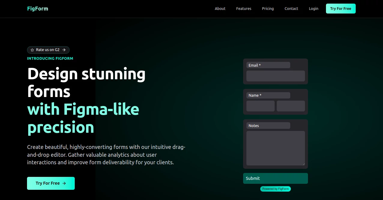Click the arrow icon in the Rate us badge
383x200 pixels.
coord(64,50)
